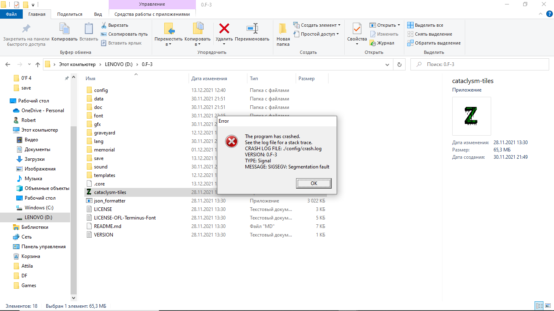
Task: Switch to large icons view in the status bar
Action: 548,306
